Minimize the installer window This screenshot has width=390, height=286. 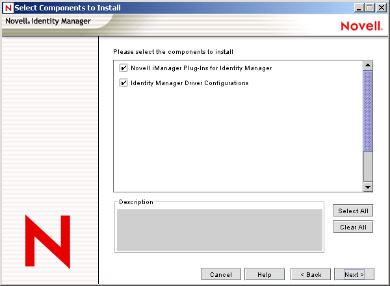(x=359, y=8)
